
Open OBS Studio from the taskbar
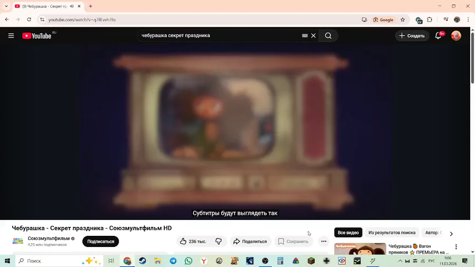[265, 261]
